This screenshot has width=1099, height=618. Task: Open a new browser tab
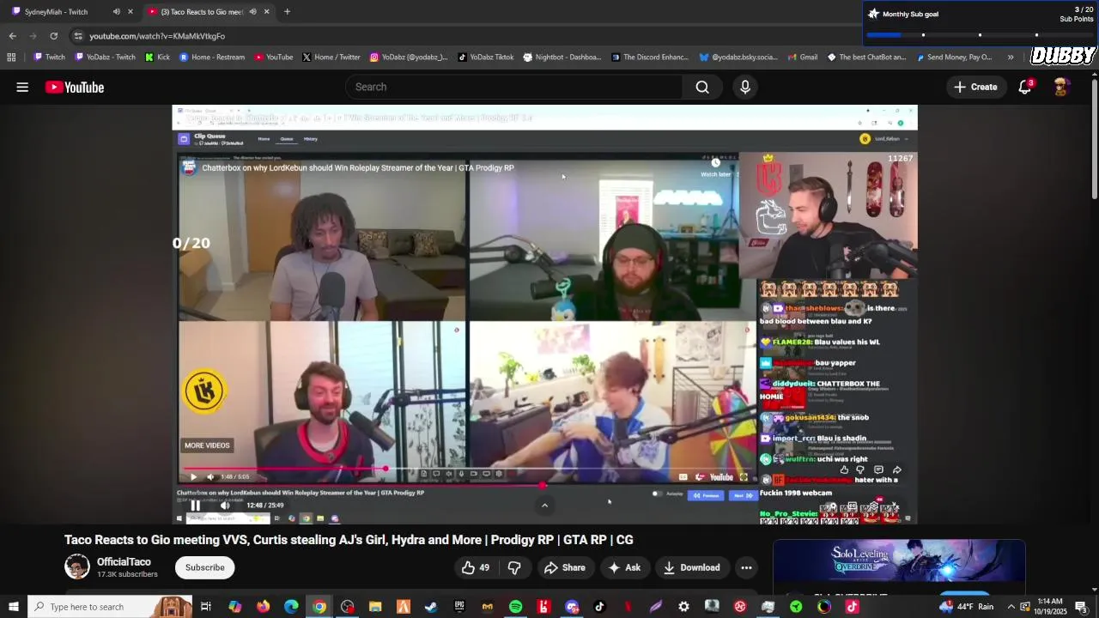287,11
